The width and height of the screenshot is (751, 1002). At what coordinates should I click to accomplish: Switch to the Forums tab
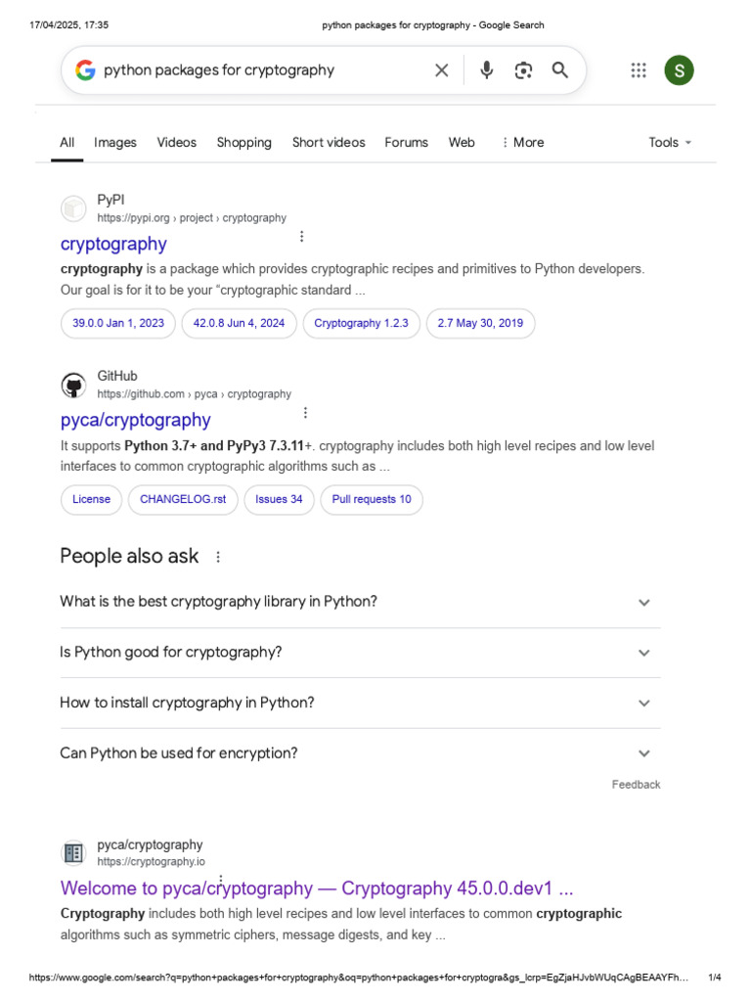406,143
